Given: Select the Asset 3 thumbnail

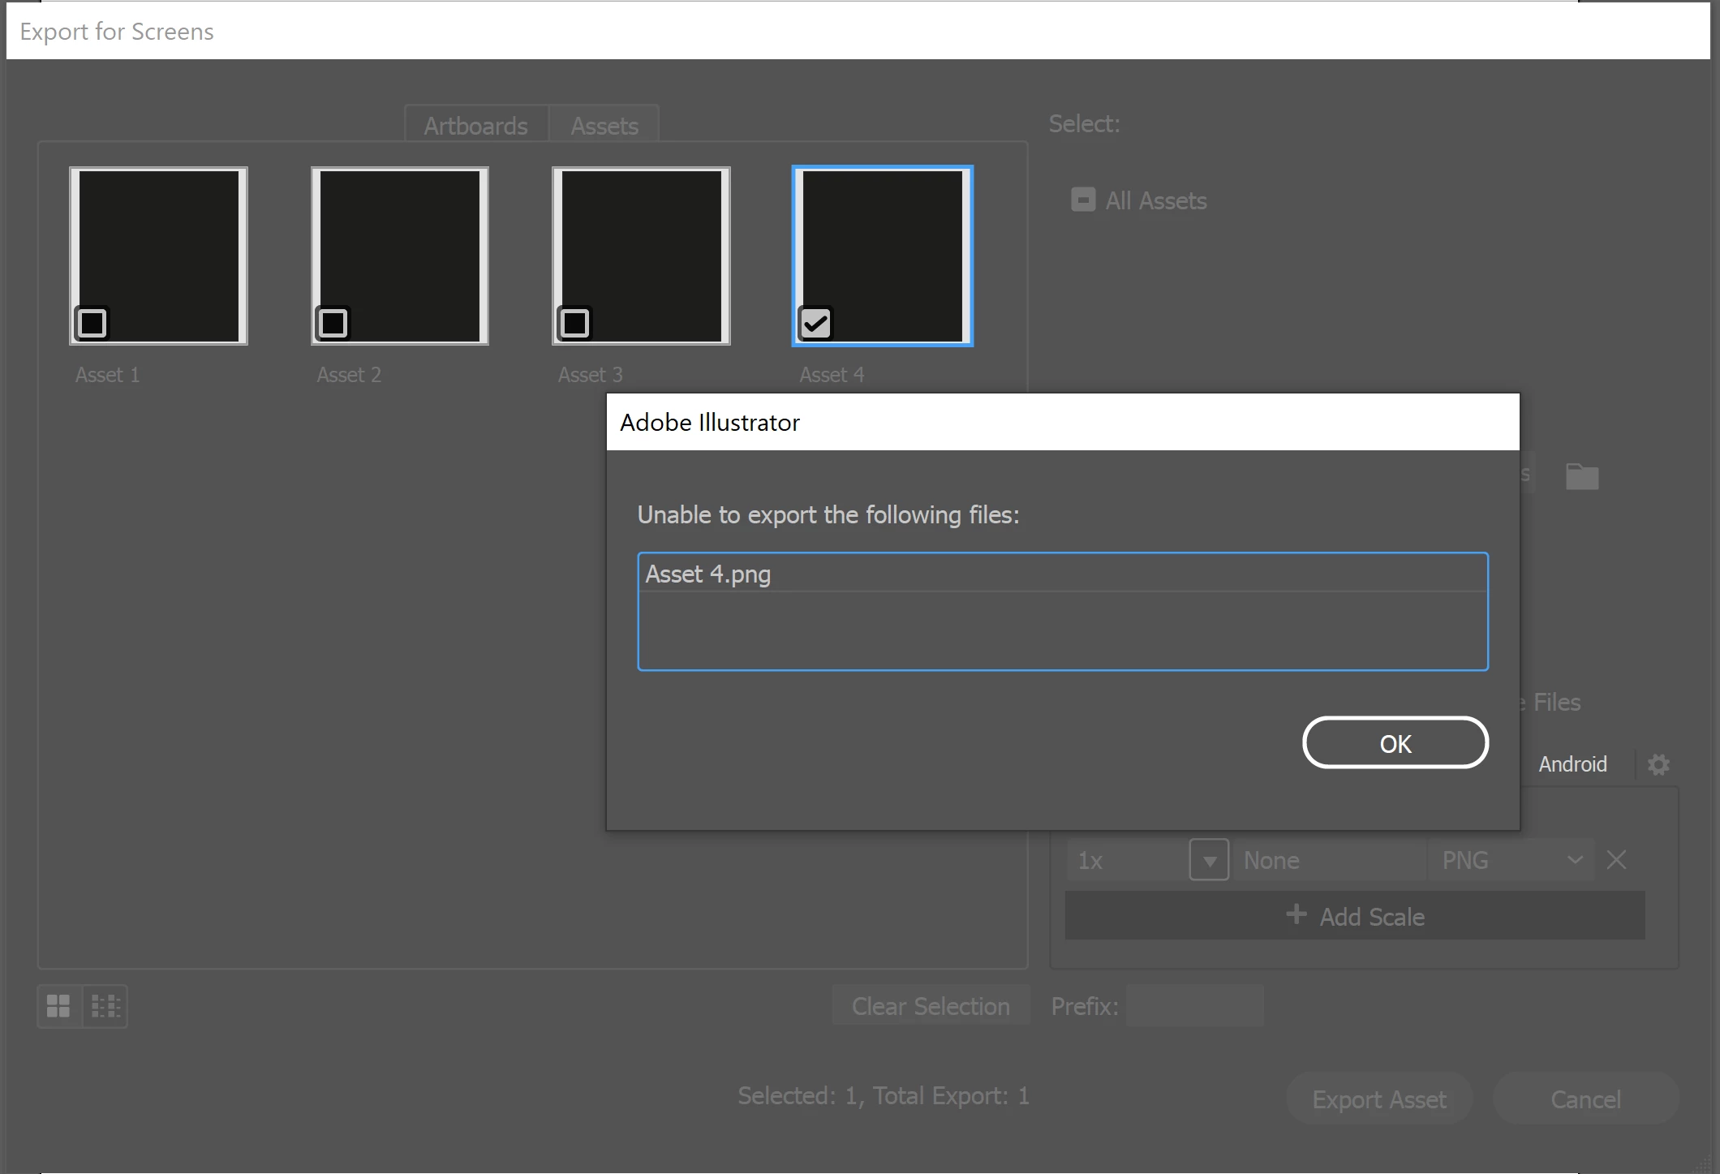Looking at the screenshot, I should [641, 256].
